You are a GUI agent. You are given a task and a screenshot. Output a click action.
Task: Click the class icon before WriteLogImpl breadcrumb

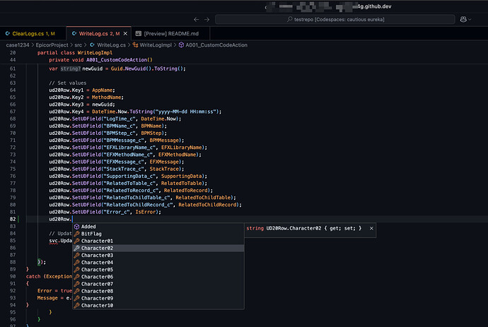(135, 45)
